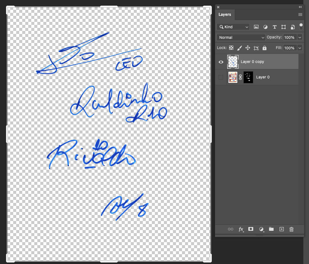
Task: Click the Fill label
Action: 278,48
